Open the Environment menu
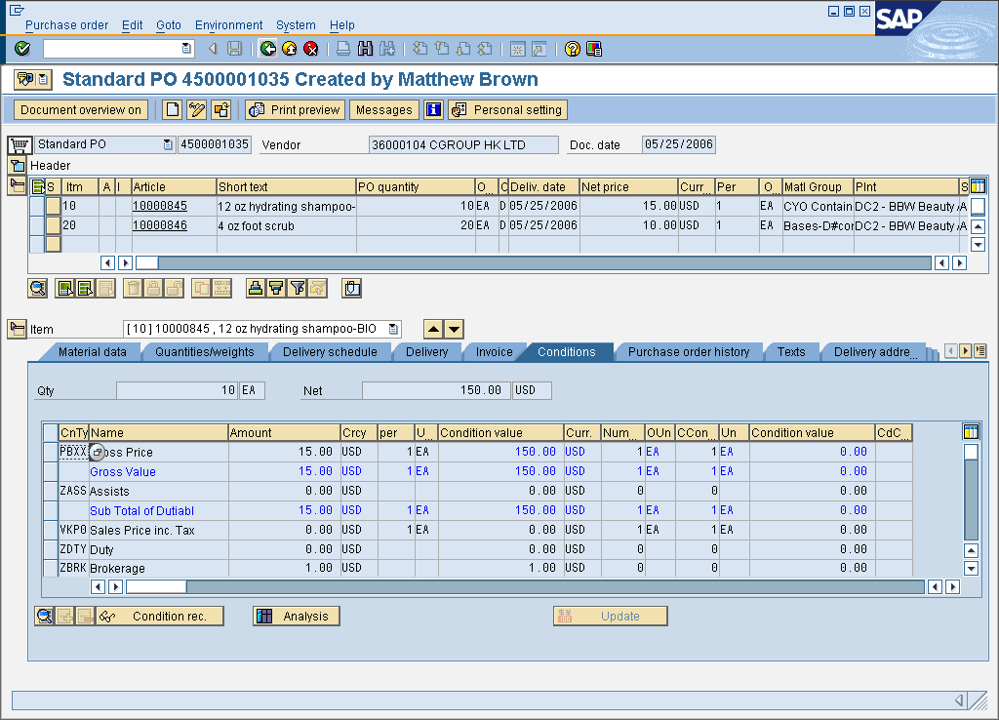999x720 pixels. pyautogui.click(x=228, y=24)
